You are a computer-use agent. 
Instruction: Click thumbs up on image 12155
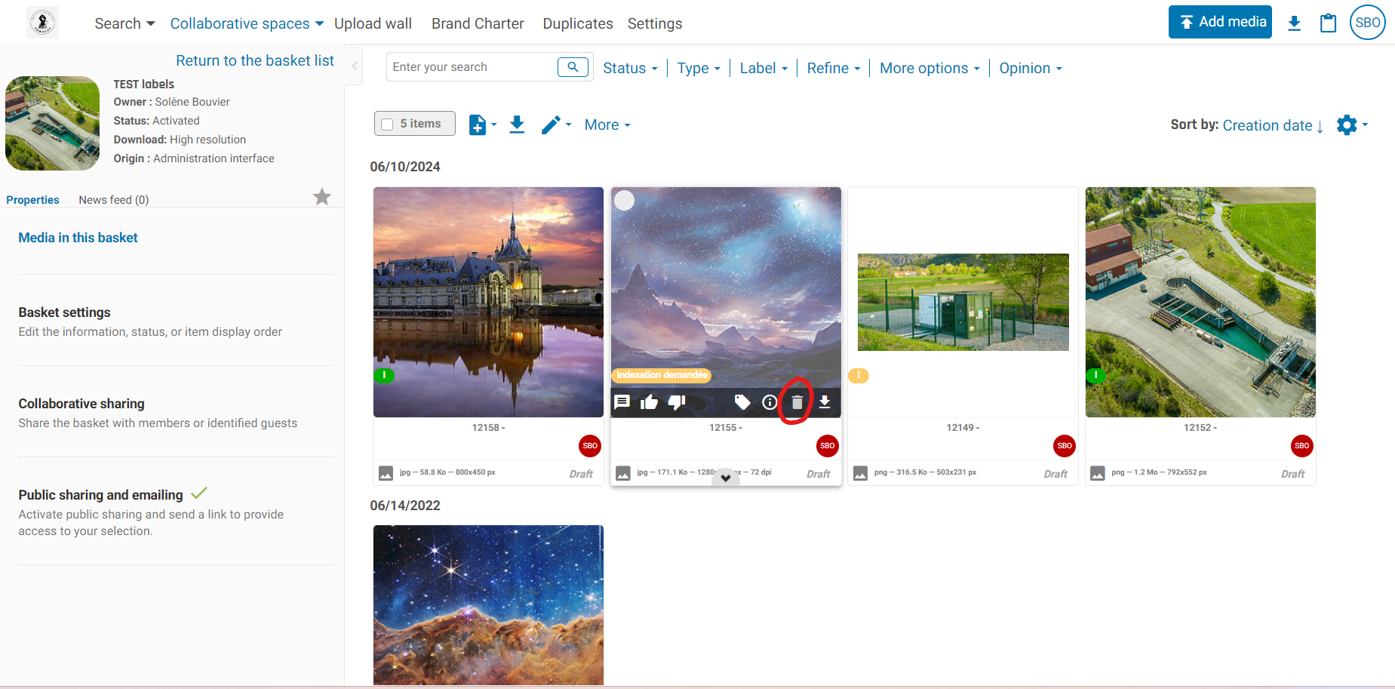(x=649, y=402)
